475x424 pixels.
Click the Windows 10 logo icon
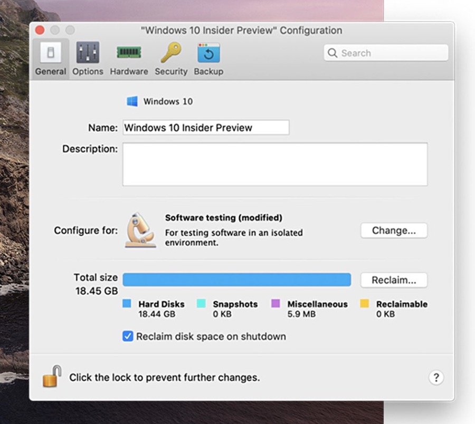pos(132,101)
